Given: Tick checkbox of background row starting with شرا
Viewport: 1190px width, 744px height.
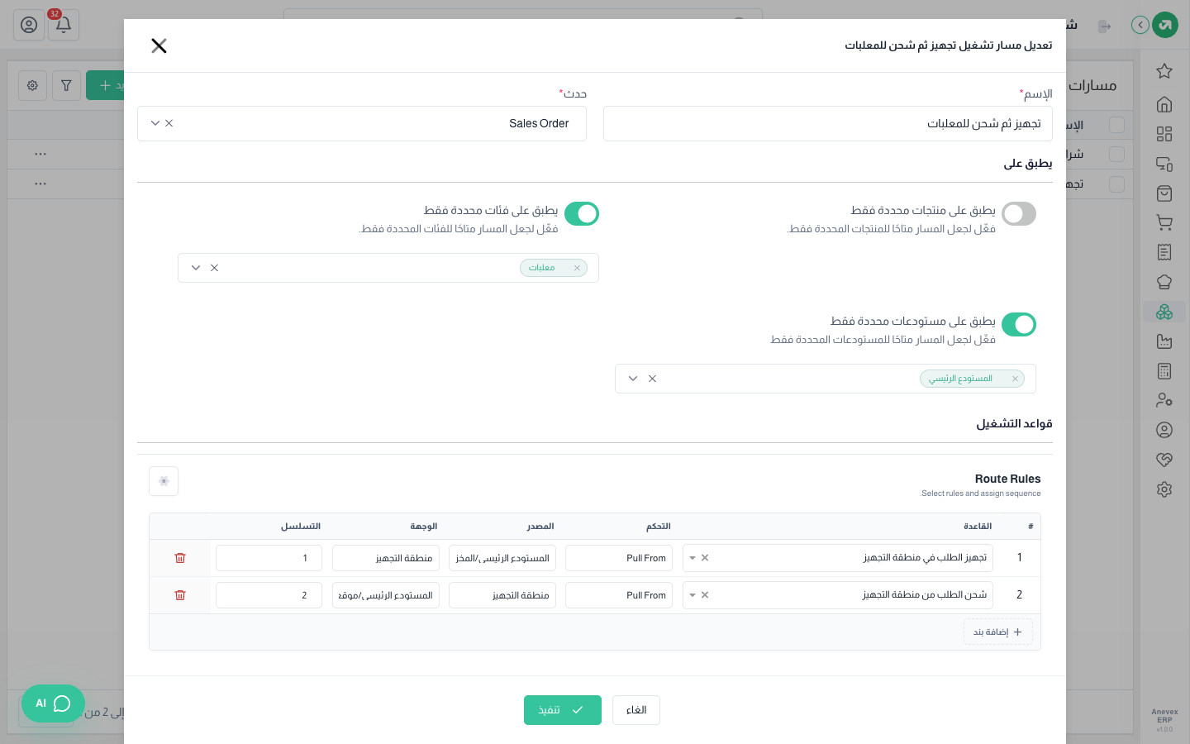Looking at the screenshot, I should (x=1117, y=155).
